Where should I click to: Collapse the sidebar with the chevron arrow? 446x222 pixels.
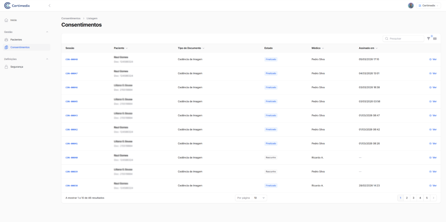(x=49, y=6)
